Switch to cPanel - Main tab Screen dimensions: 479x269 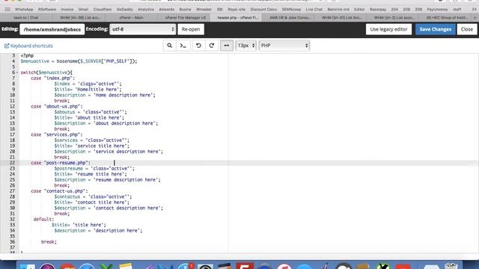point(132,18)
